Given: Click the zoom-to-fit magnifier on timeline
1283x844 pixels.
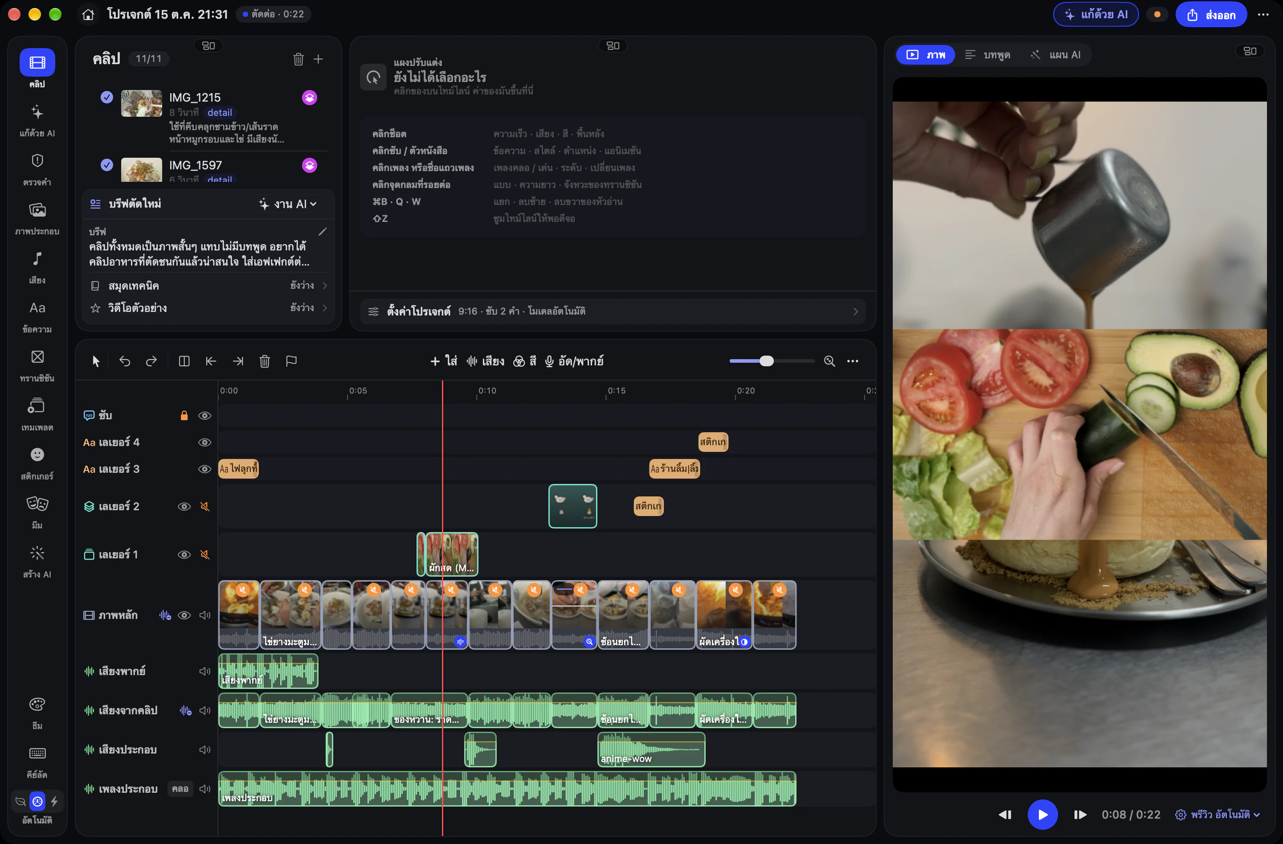Looking at the screenshot, I should pyautogui.click(x=829, y=361).
